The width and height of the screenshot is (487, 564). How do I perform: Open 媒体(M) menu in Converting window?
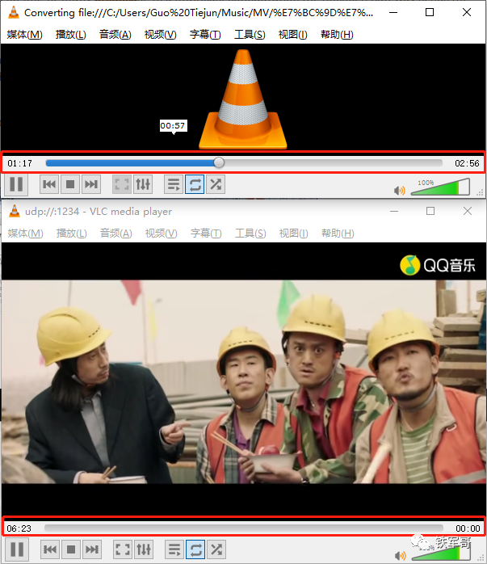(x=24, y=35)
